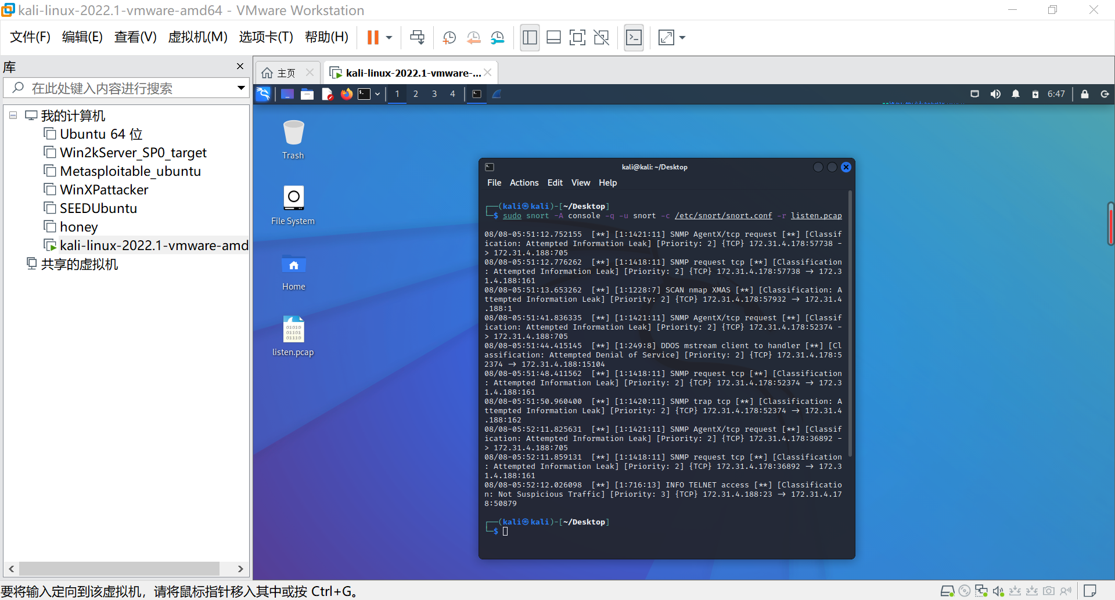Click the library panel horizontal scrollbar

(119, 569)
